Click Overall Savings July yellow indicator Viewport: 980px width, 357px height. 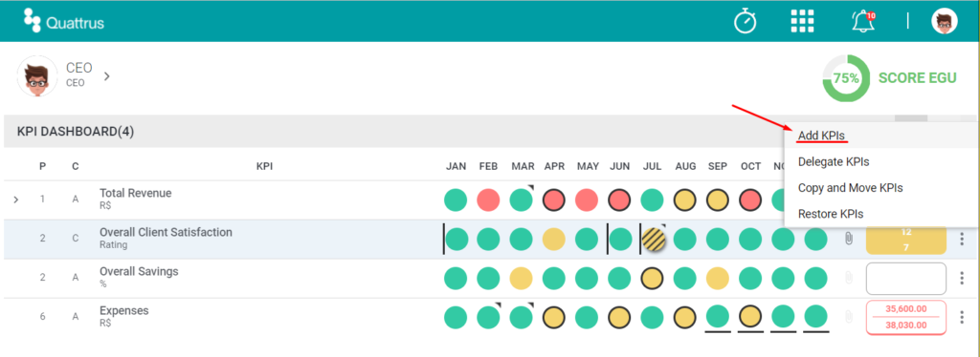click(x=653, y=279)
